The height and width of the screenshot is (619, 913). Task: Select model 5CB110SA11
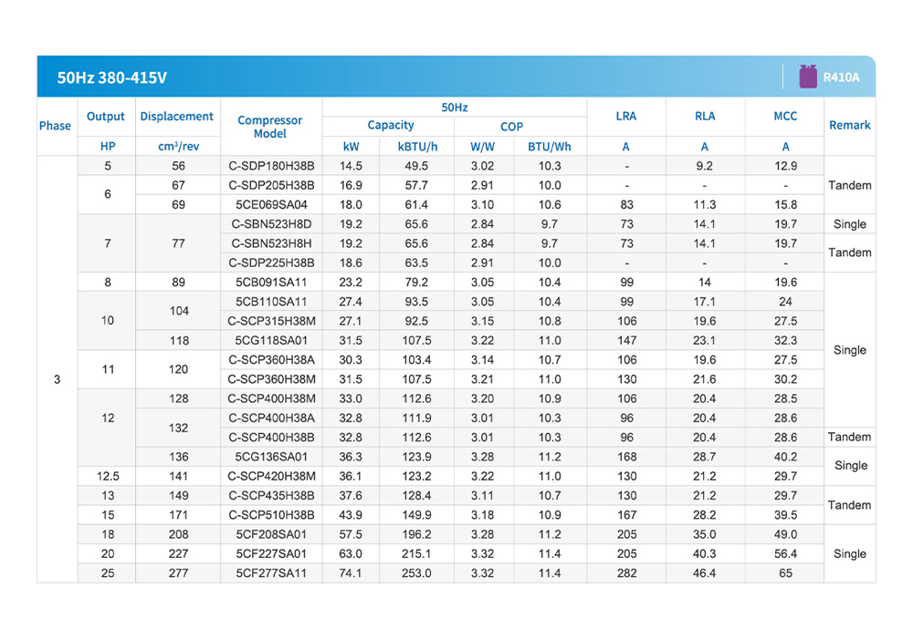[271, 302]
